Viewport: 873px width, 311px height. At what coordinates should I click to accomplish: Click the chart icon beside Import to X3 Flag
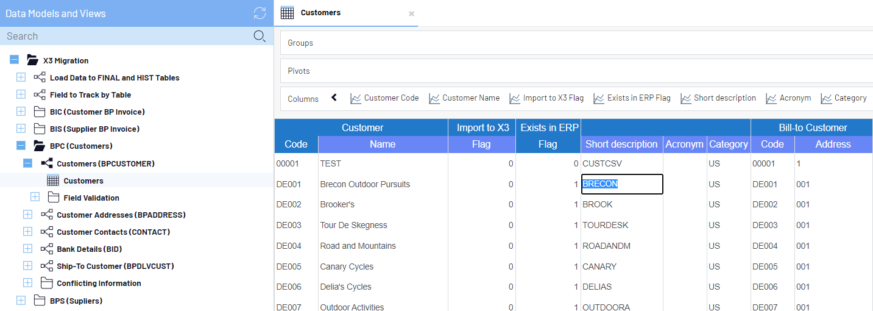(x=515, y=98)
